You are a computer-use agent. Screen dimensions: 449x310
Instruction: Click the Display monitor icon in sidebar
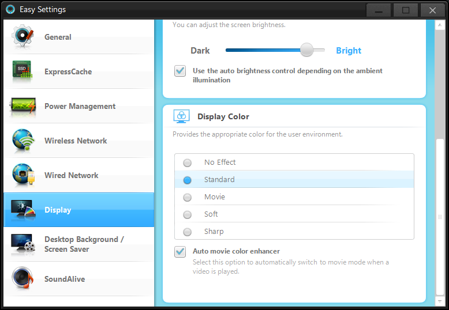pos(23,210)
